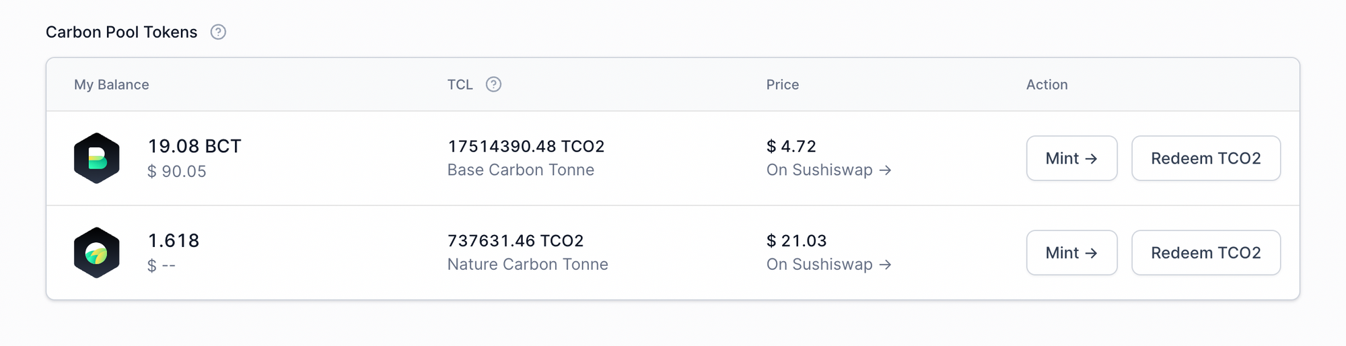1346x346 pixels.
Task: Click the Action column header
Action: (x=1047, y=85)
